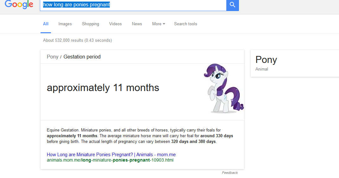
Task: Click the Animal subtitle in knowledge panel
Action: [x=261, y=69]
